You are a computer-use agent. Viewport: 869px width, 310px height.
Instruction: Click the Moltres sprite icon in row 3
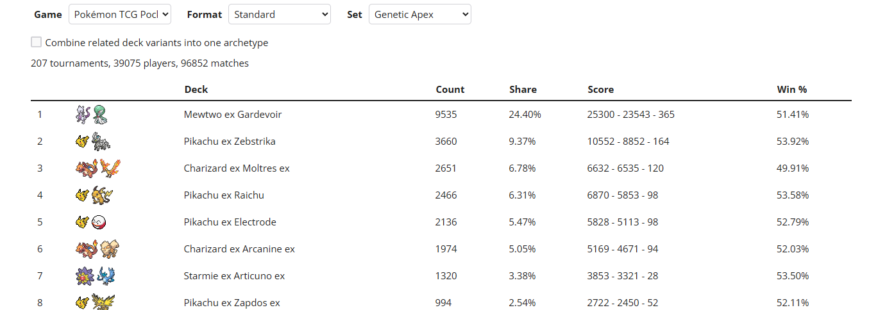pos(110,168)
